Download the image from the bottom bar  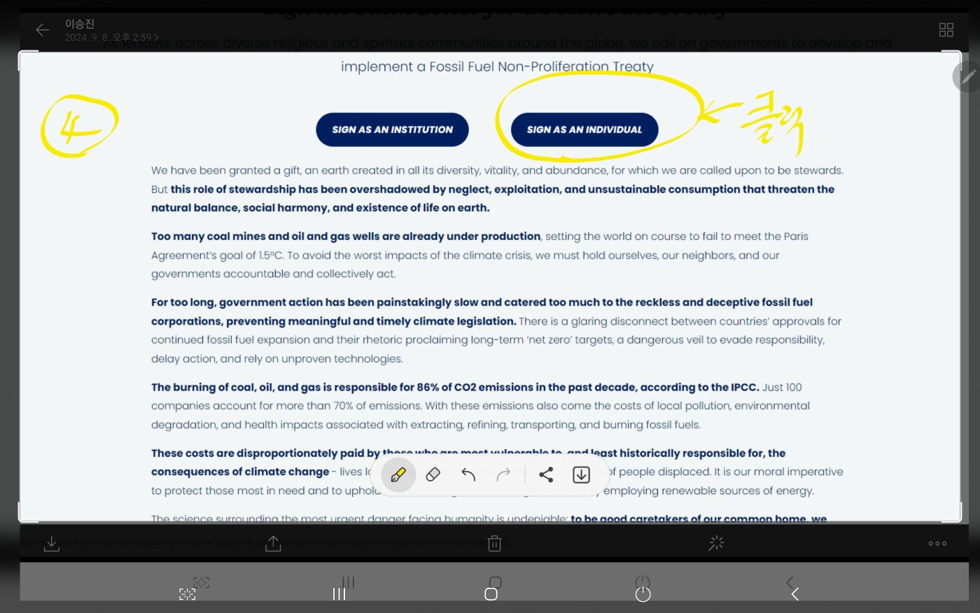52,544
